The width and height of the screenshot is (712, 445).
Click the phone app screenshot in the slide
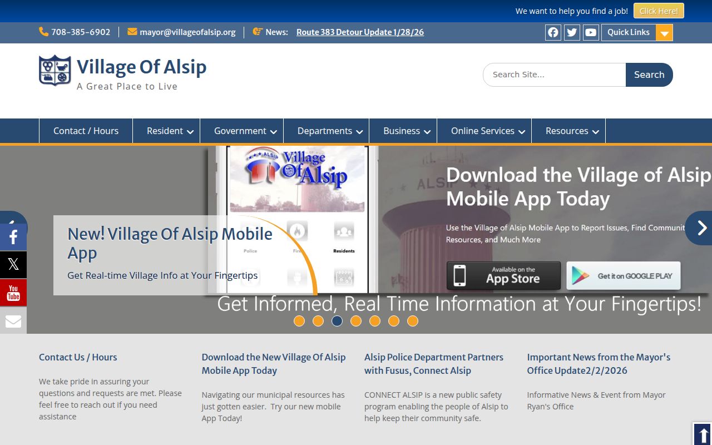[x=298, y=219]
